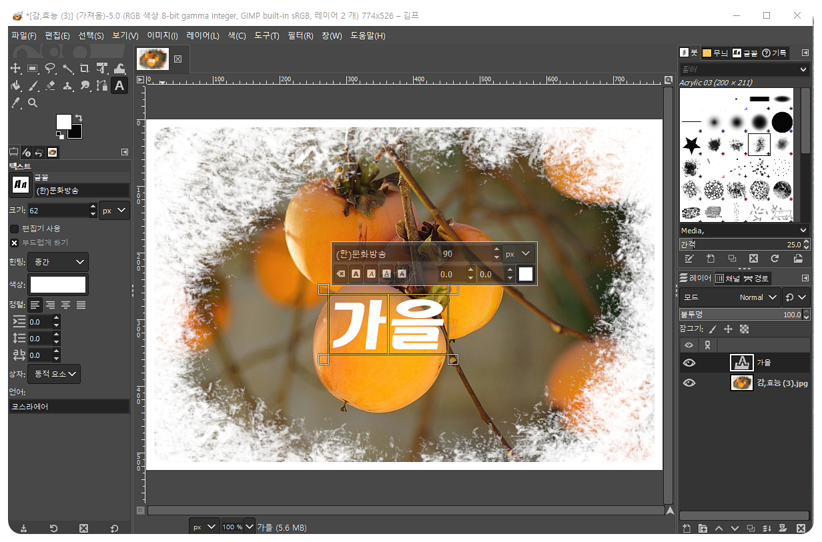Set centered text justification

point(66,305)
